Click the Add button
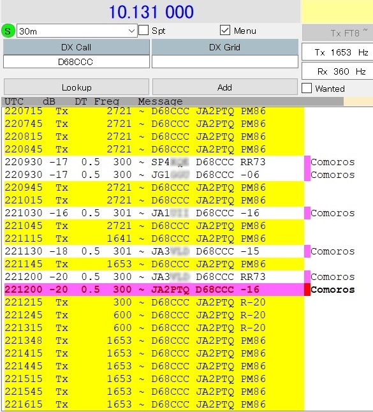Image resolution: width=373 pixels, height=412 pixels. (225, 87)
